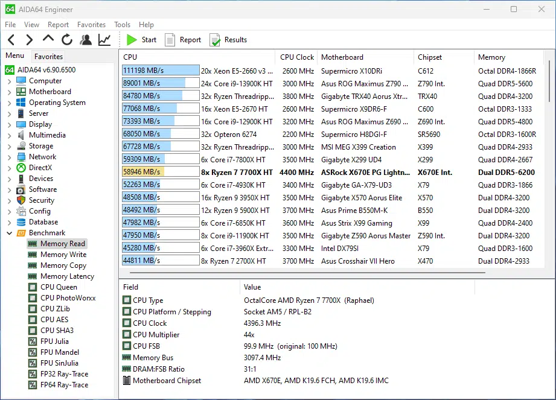556x400 pixels.
Task: Select the CPU Queen benchmark
Action: (x=59, y=287)
